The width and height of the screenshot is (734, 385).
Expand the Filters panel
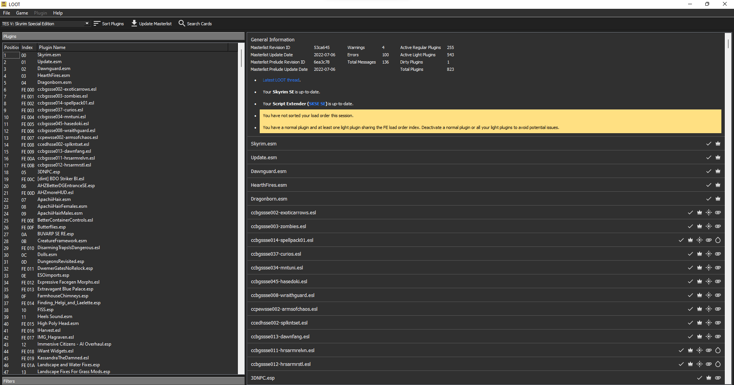pyautogui.click(x=123, y=381)
